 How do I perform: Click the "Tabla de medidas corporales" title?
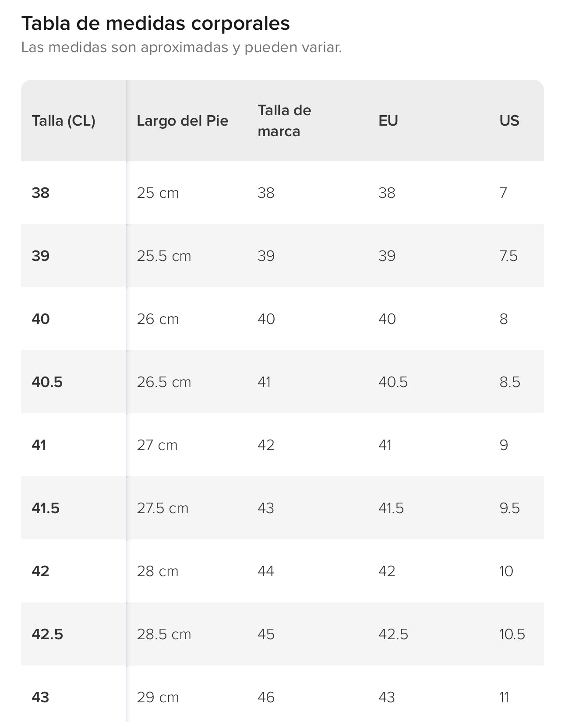click(x=155, y=23)
